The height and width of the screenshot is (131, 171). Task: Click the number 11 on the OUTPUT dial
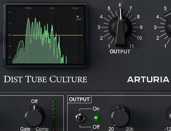pyautogui.click(x=132, y=46)
